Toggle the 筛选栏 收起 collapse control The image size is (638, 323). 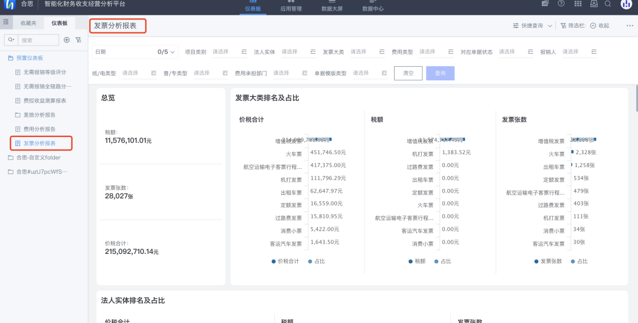point(600,25)
